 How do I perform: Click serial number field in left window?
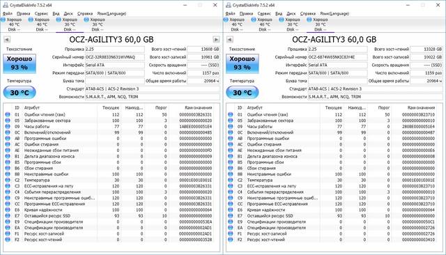pos(114,57)
